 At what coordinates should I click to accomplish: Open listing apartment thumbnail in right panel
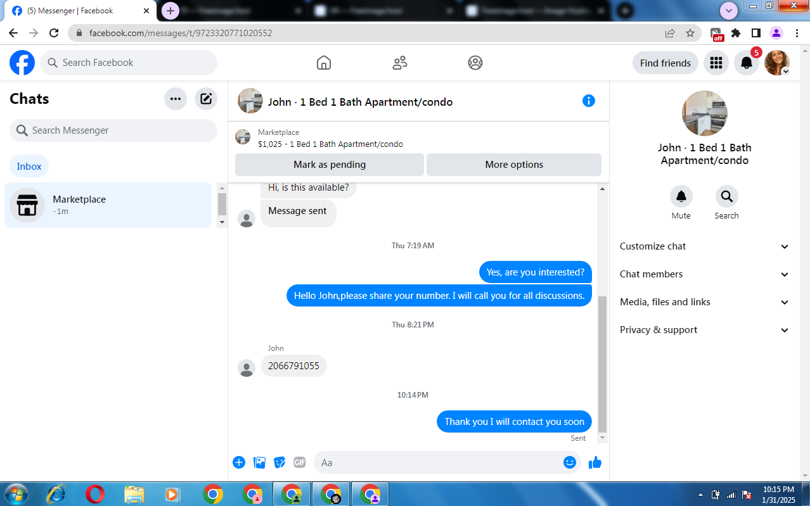coord(704,113)
